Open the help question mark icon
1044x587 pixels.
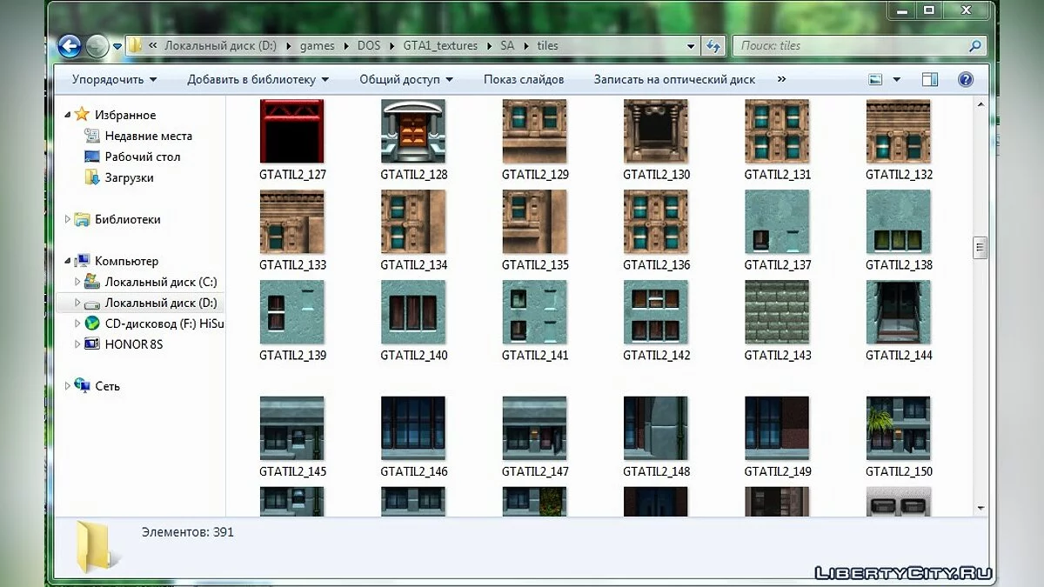click(x=965, y=79)
